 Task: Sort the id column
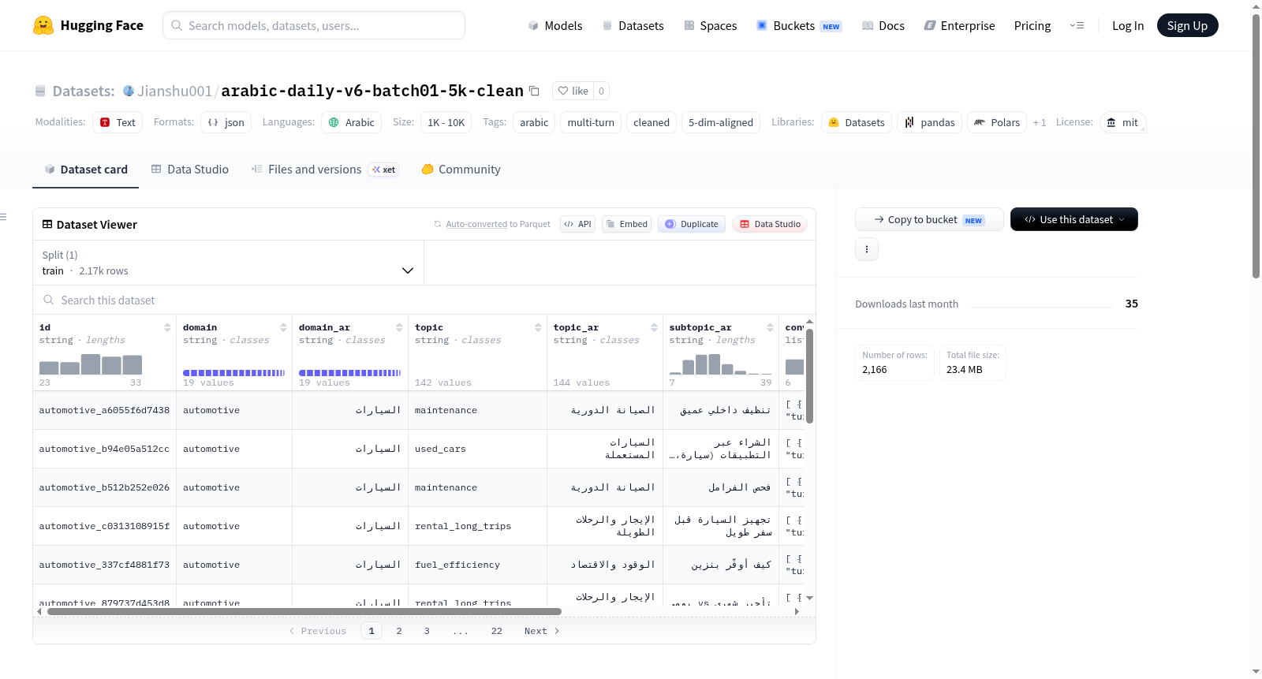(x=167, y=327)
